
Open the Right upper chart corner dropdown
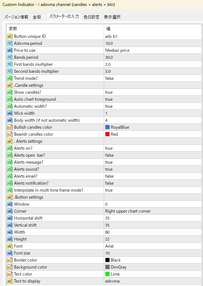pos(153,211)
